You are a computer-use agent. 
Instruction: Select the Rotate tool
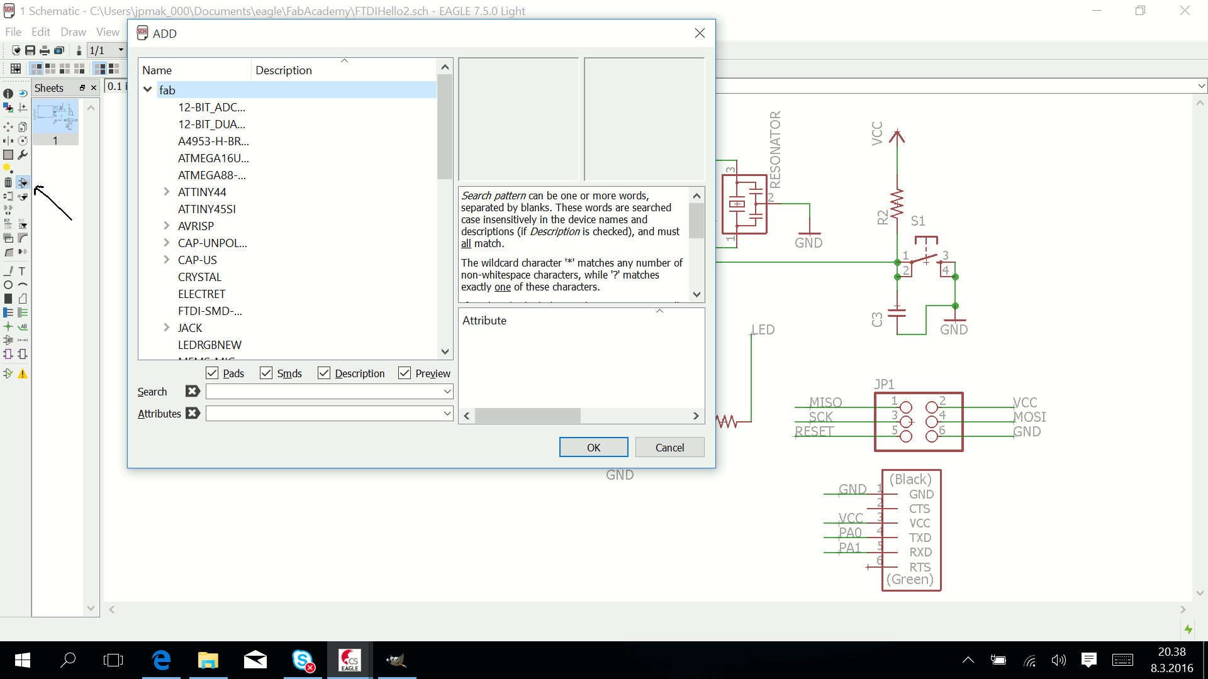tap(23, 141)
